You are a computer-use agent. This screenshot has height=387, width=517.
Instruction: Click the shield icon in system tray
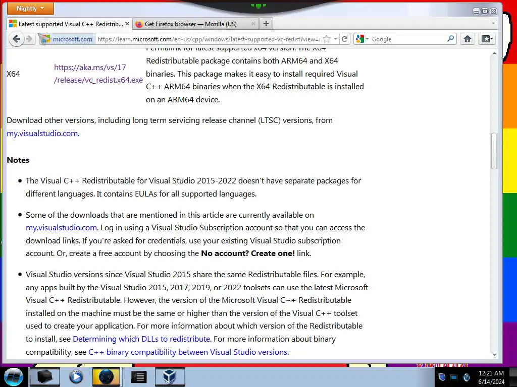click(442, 377)
